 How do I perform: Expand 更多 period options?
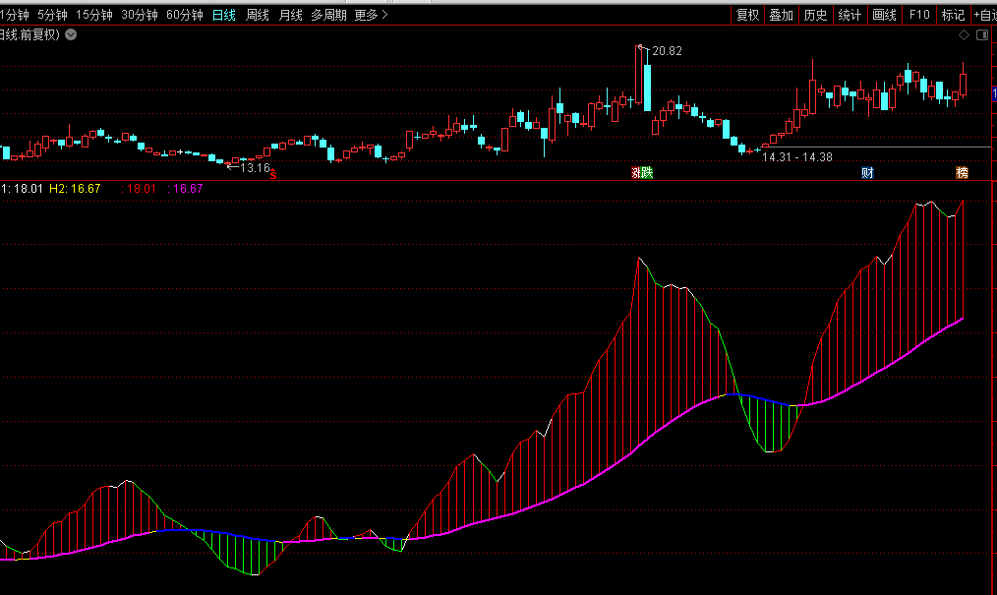coord(371,15)
